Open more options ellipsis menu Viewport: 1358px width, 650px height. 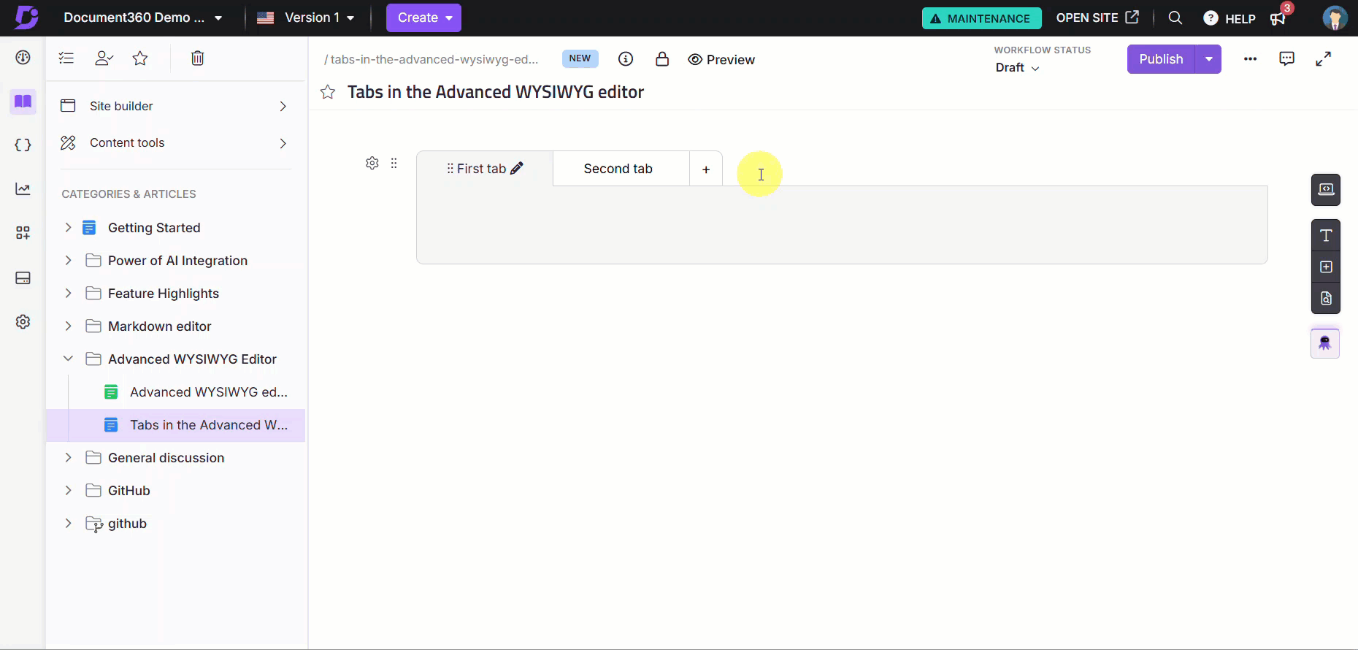[x=1250, y=59]
